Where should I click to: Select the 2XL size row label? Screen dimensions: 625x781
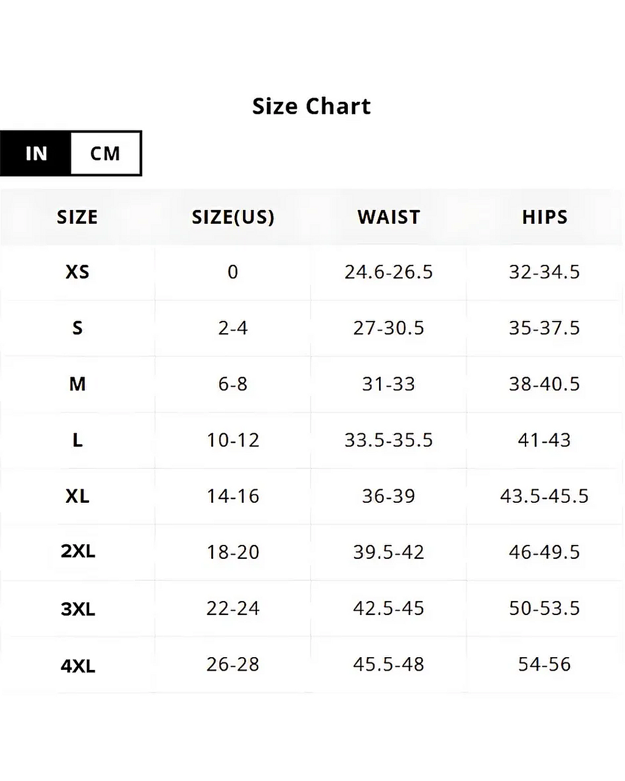pyautogui.click(x=78, y=552)
